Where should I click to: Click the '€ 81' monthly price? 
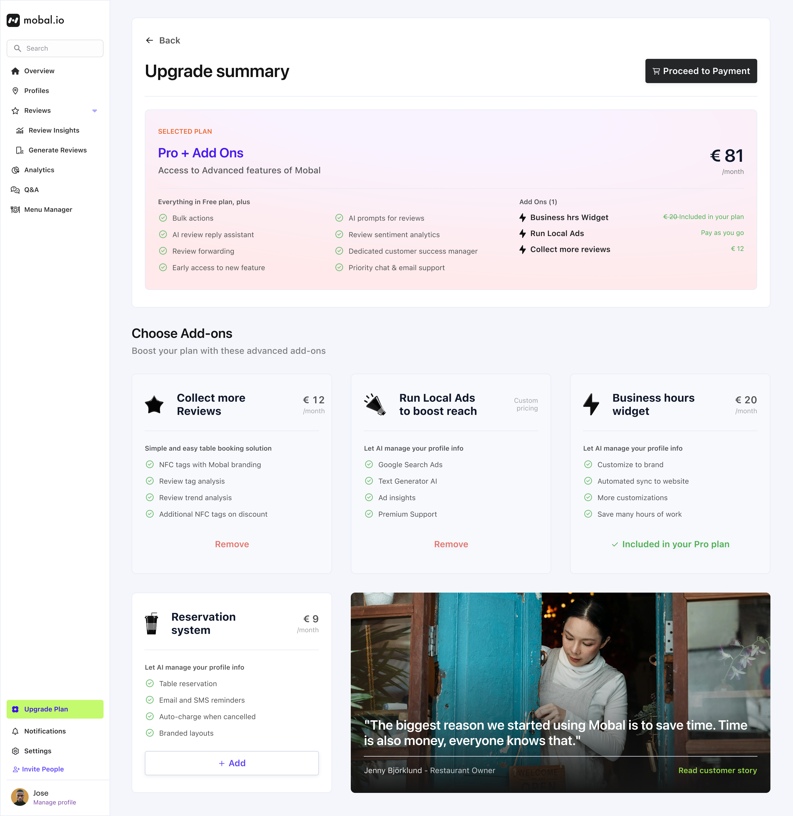pos(726,156)
